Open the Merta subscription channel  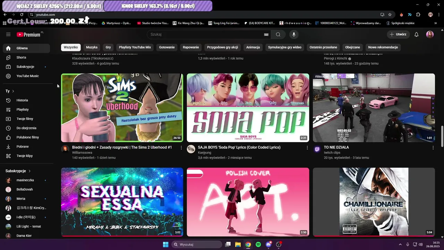coord(26,199)
